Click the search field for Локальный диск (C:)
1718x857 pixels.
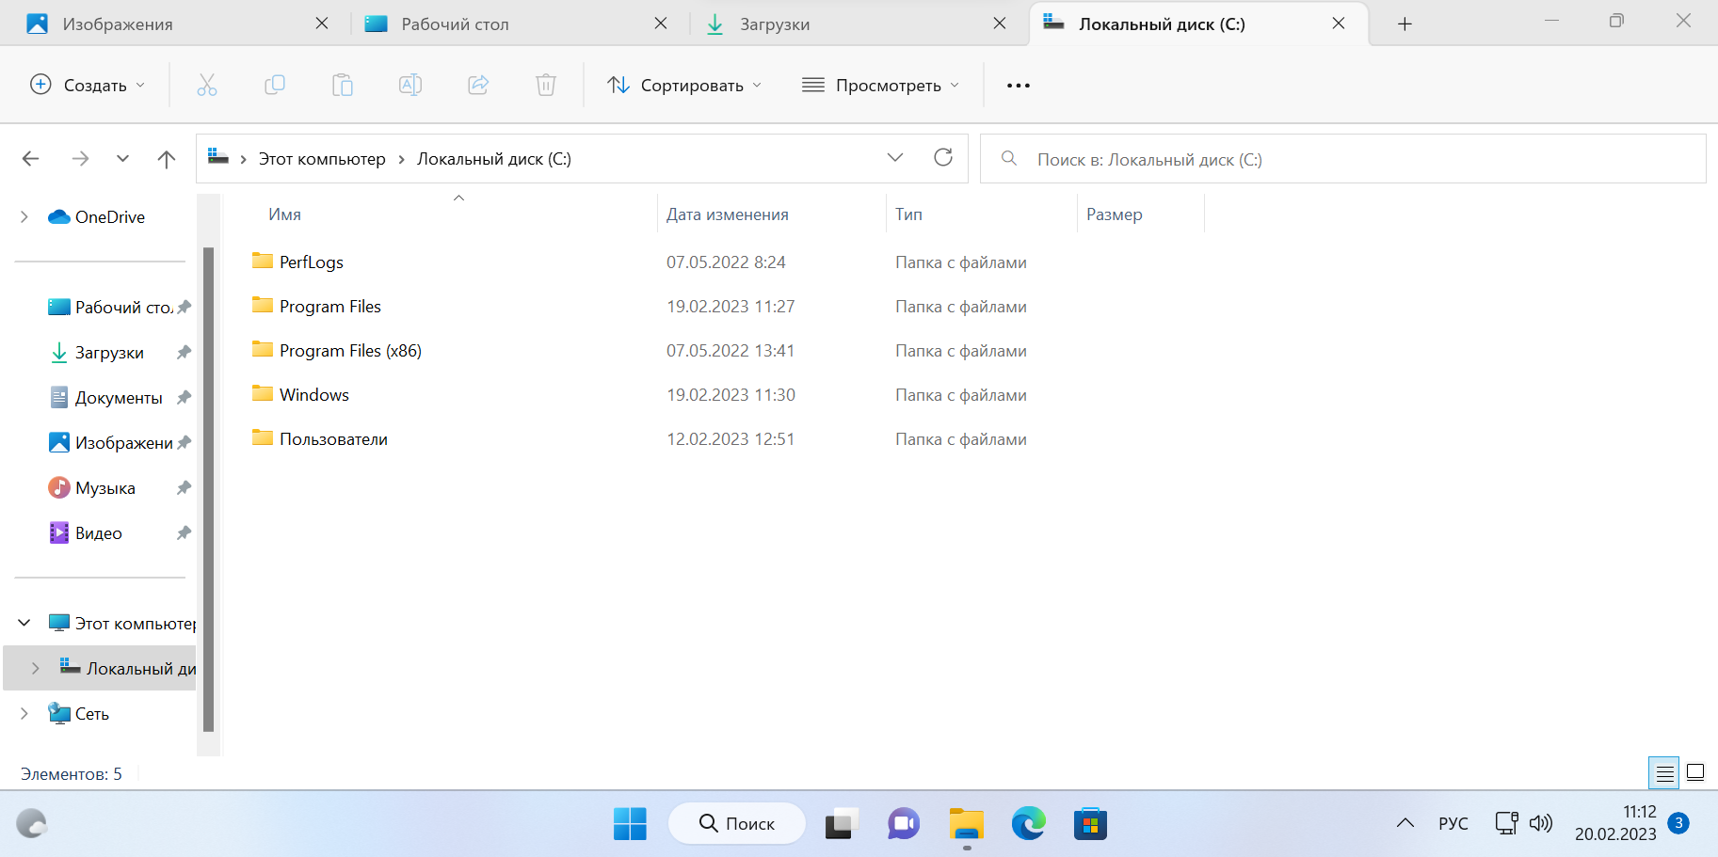click(x=1343, y=159)
